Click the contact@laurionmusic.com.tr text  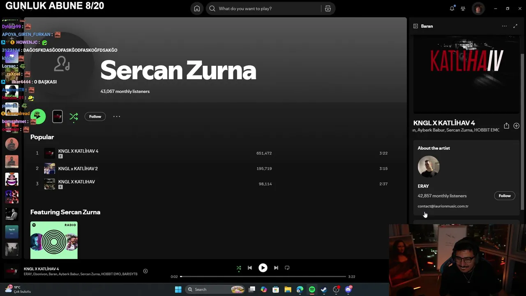coord(443,206)
